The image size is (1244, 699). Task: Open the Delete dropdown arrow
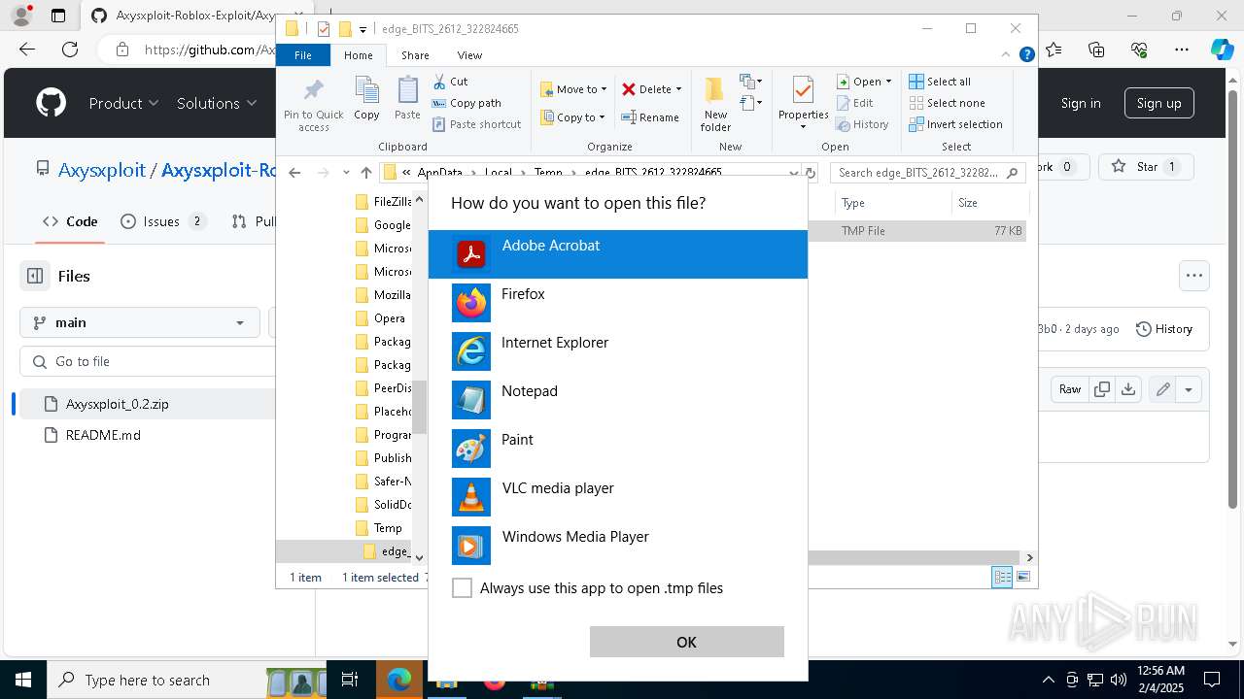[678, 89]
